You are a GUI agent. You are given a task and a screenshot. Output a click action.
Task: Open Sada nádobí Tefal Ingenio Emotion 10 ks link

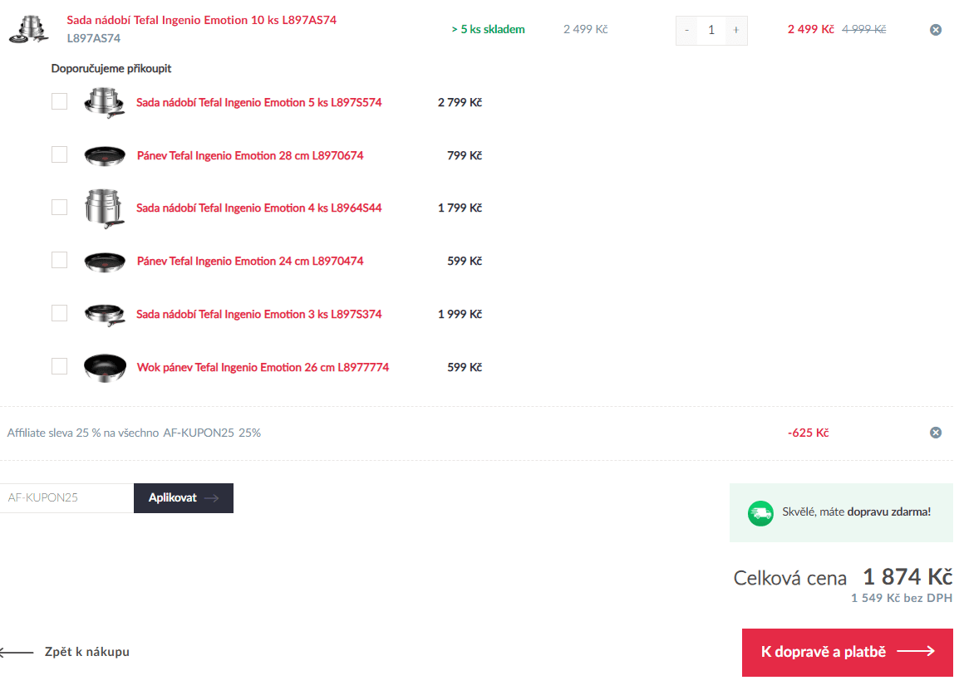click(201, 20)
